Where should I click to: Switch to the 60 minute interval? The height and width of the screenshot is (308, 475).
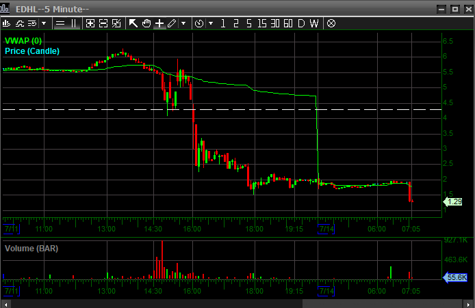[x=288, y=23]
